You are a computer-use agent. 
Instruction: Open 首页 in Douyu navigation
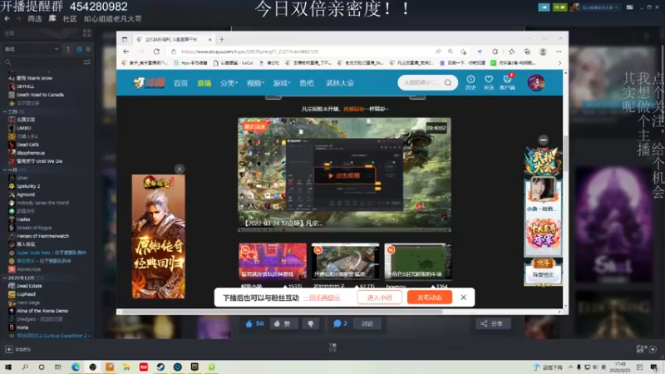[x=180, y=83]
